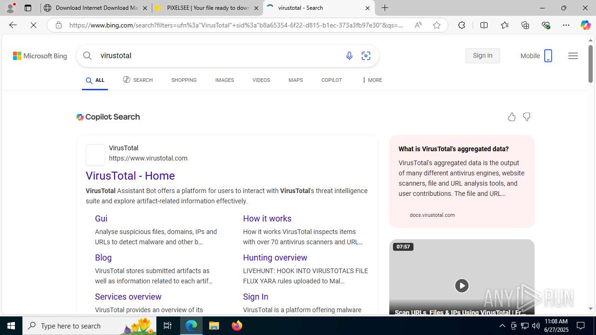The width and height of the screenshot is (596, 335).
Task: Stop page loading with the X button
Action: point(34,25)
